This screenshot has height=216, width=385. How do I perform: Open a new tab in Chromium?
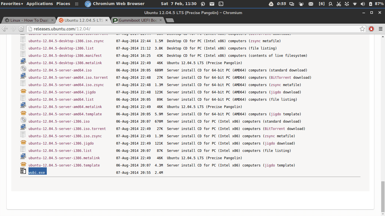pos(170,20)
